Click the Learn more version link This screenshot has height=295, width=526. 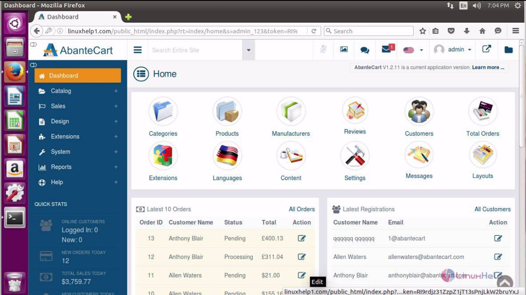coord(488,67)
